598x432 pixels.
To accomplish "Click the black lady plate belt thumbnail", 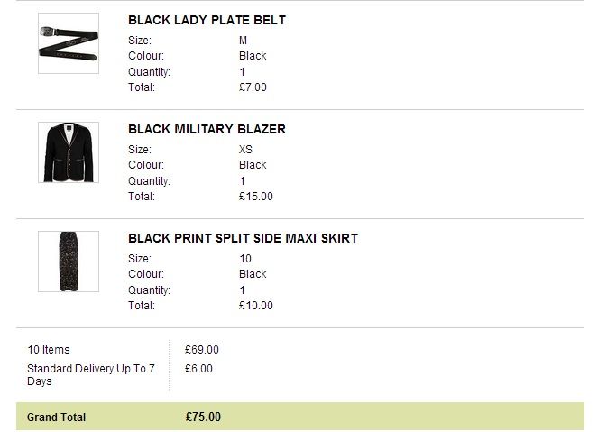I will pos(69,43).
